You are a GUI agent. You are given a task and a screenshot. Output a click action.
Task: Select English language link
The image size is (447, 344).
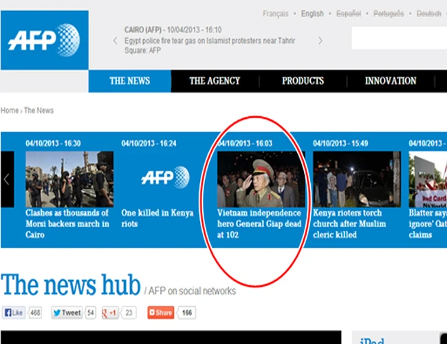coord(312,14)
